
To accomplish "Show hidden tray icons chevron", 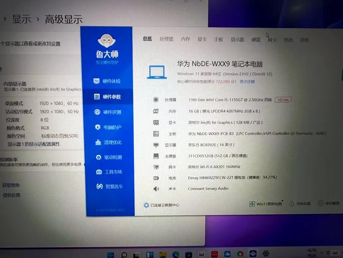I will click(x=321, y=253).
